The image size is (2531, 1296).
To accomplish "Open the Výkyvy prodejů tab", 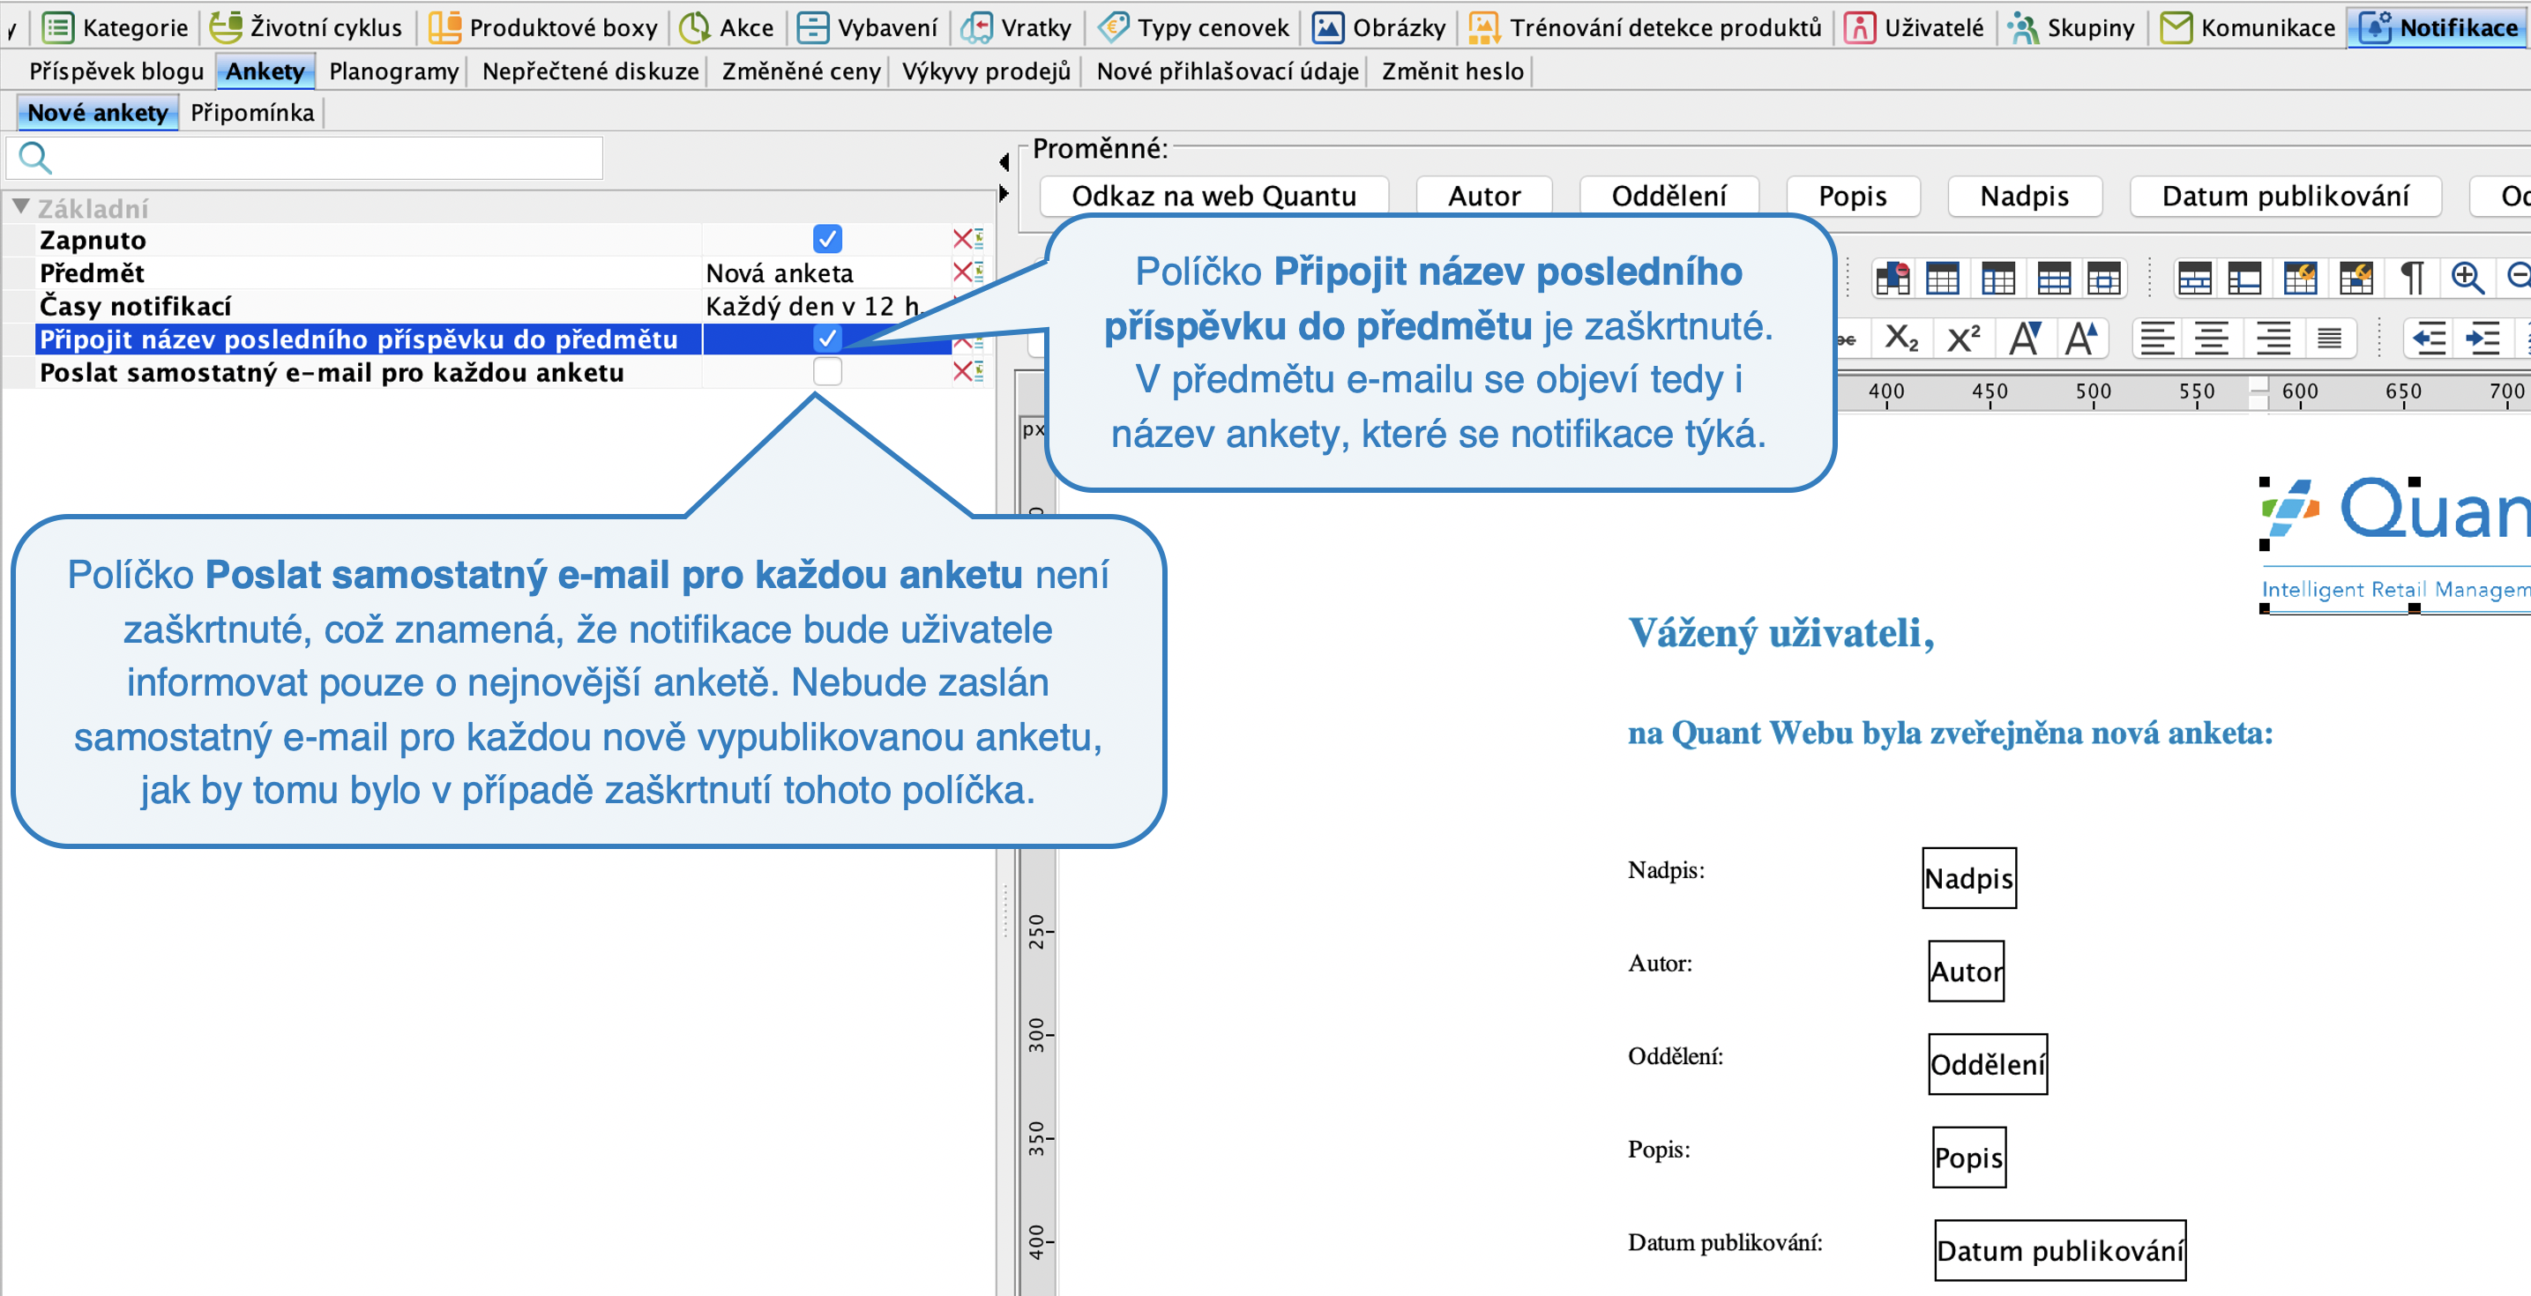I will tap(985, 71).
